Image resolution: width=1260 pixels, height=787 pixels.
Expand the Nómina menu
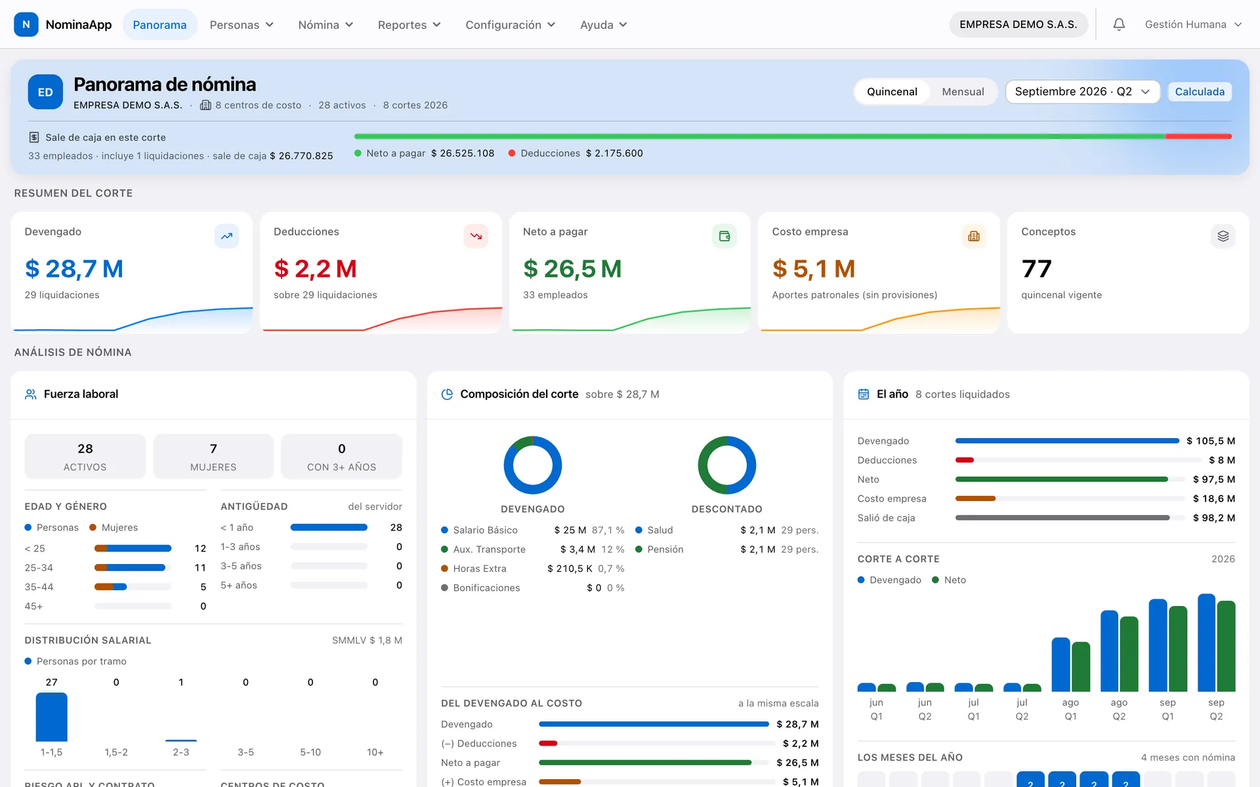click(x=325, y=24)
